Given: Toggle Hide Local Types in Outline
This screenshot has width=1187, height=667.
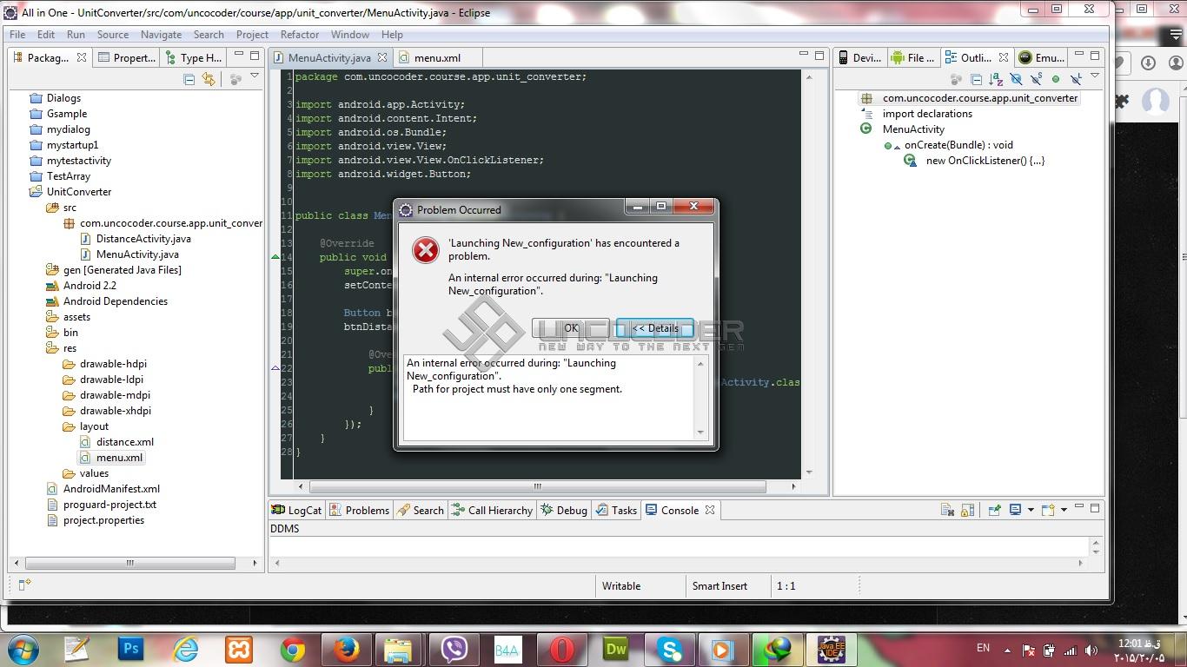Looking at the screenshot, I should (1076, 79).
